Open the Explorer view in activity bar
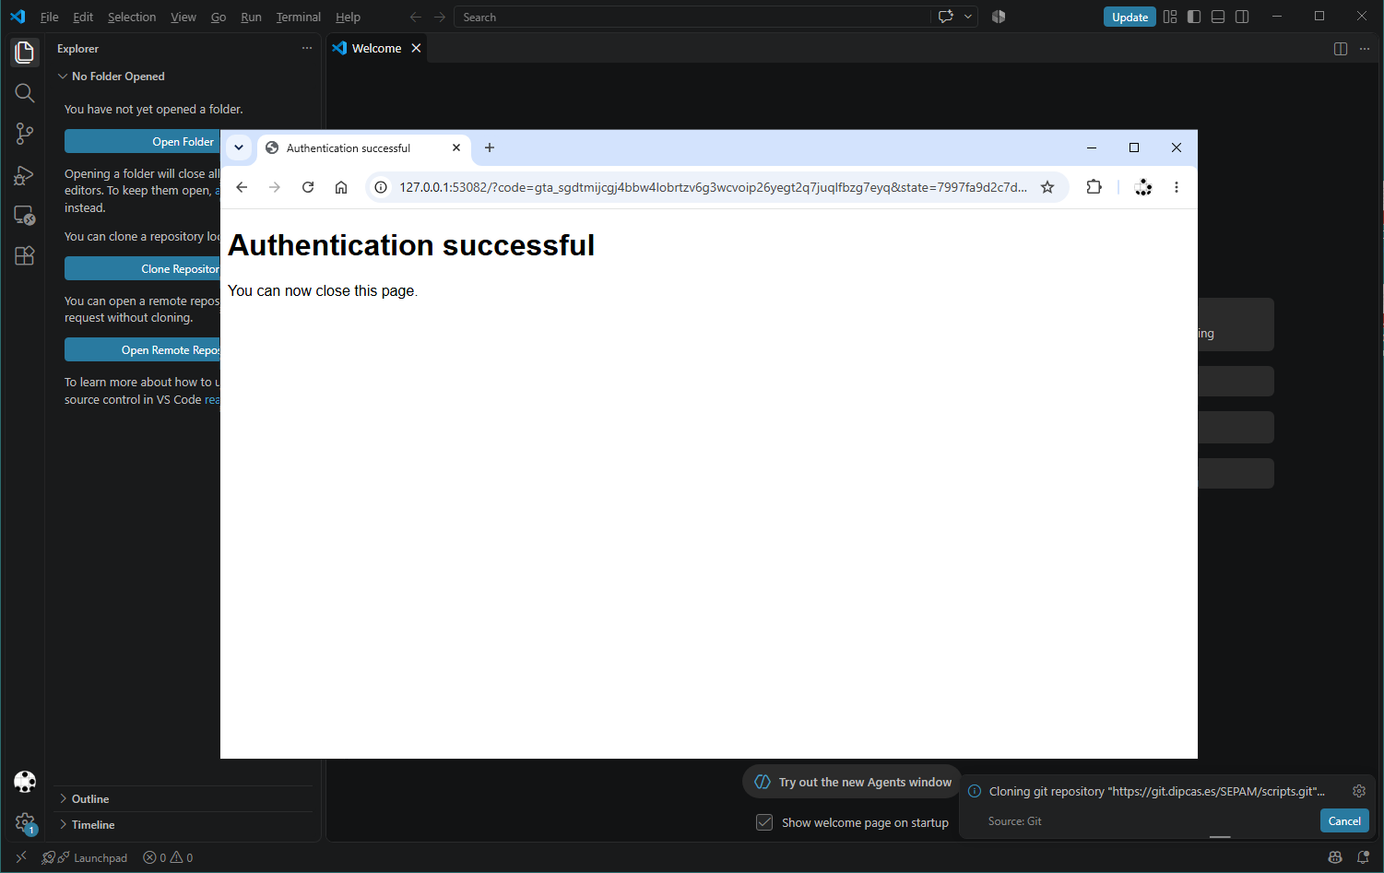 click(x=25, y=53)
